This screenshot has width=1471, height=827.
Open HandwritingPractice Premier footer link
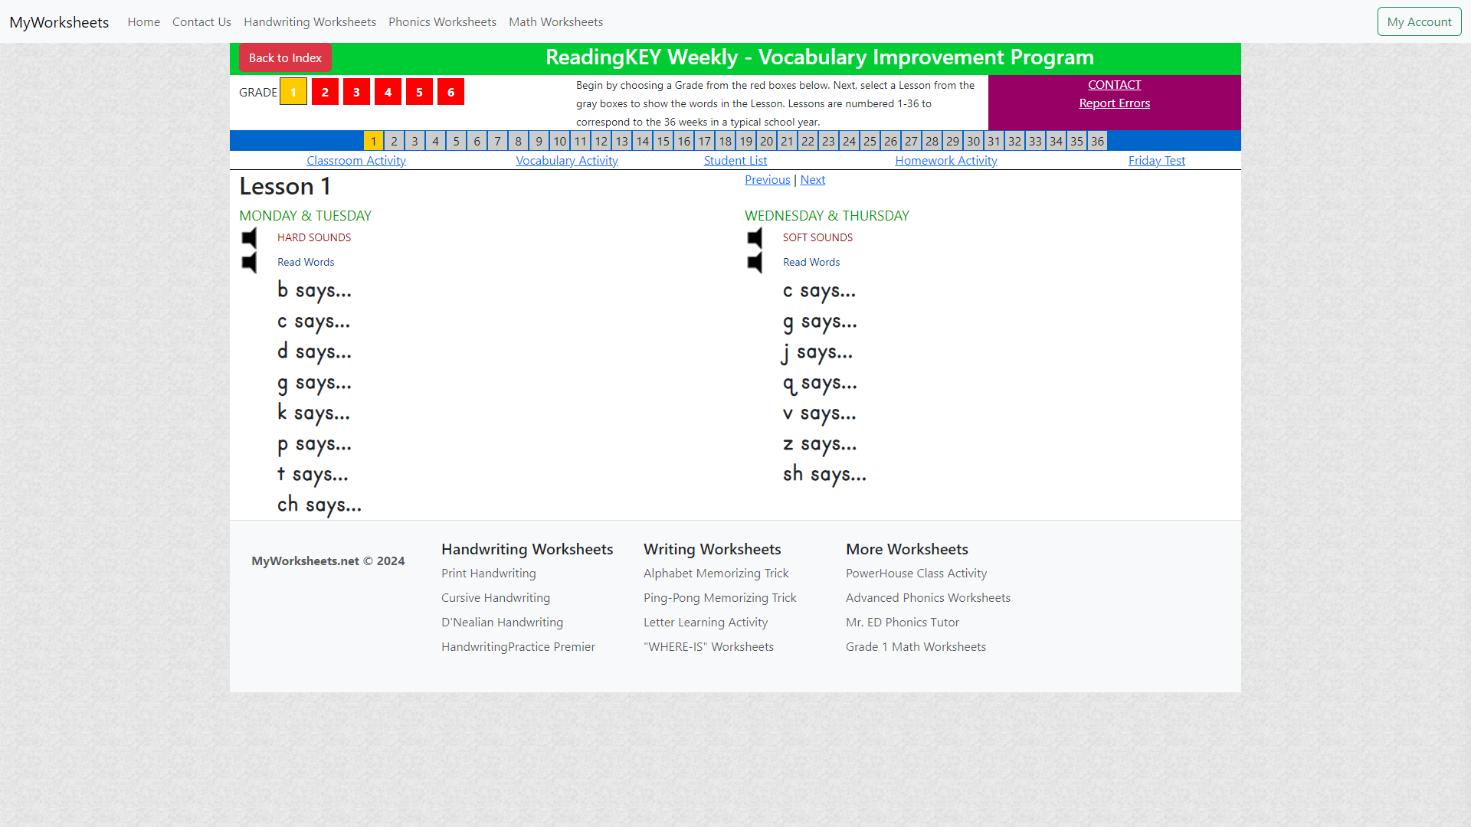tap(518, 647)
